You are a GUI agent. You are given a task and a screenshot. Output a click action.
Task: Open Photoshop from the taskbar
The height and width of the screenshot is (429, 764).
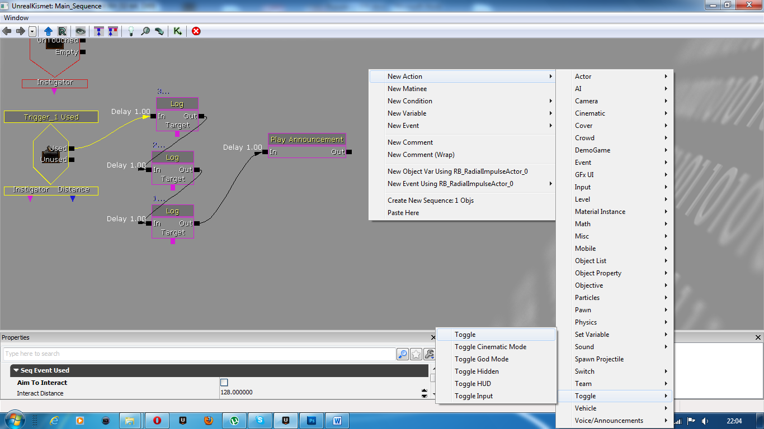tap(312, 421)
